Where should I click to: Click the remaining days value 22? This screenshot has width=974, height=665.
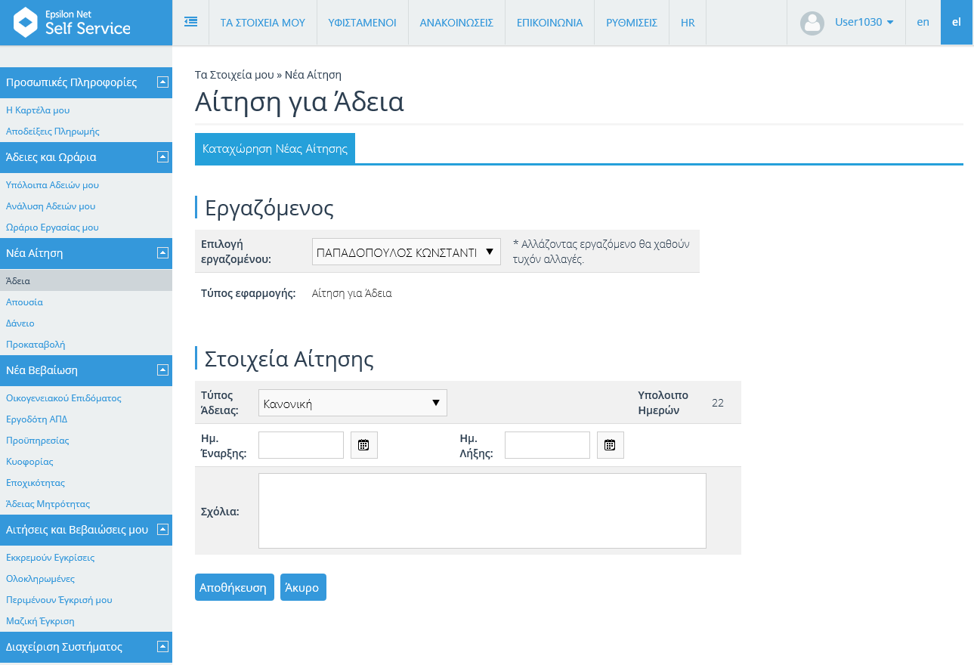(x=718, y=403)
